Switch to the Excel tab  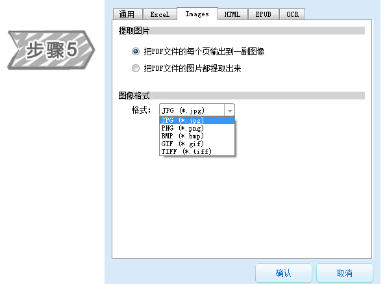pos(160,14)
